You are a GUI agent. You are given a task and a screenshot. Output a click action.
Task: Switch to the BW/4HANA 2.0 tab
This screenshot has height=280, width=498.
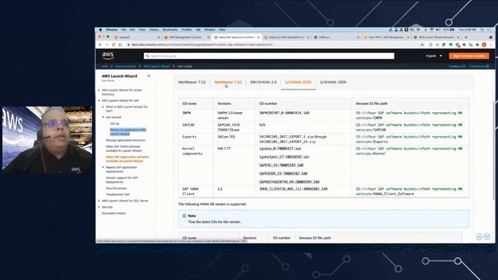click(x=263, y=82)
